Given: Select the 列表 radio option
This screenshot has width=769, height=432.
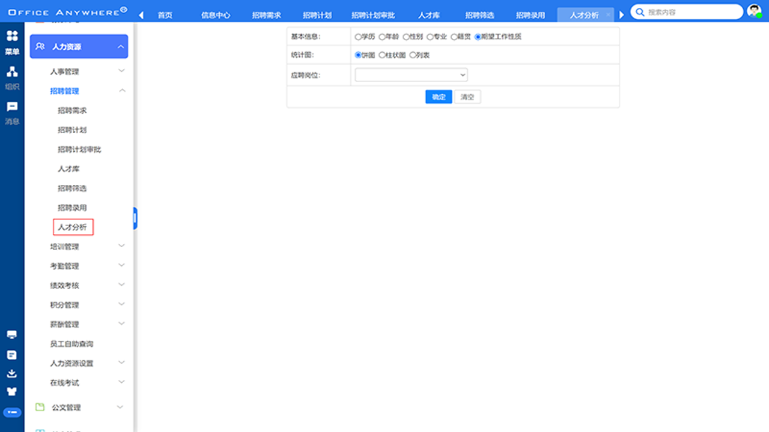Looking at the screenshot, I should click(x=413, y=55).
